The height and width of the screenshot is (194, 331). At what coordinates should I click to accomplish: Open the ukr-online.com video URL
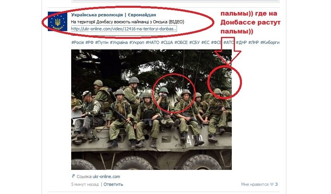pos(124,29)
